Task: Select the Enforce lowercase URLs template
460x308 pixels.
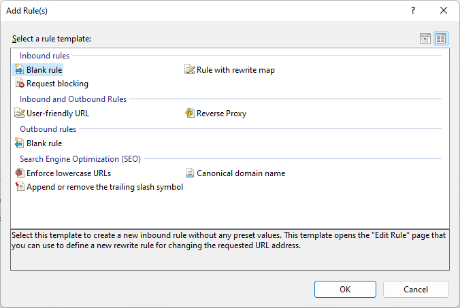Action: tap(68, 173)
